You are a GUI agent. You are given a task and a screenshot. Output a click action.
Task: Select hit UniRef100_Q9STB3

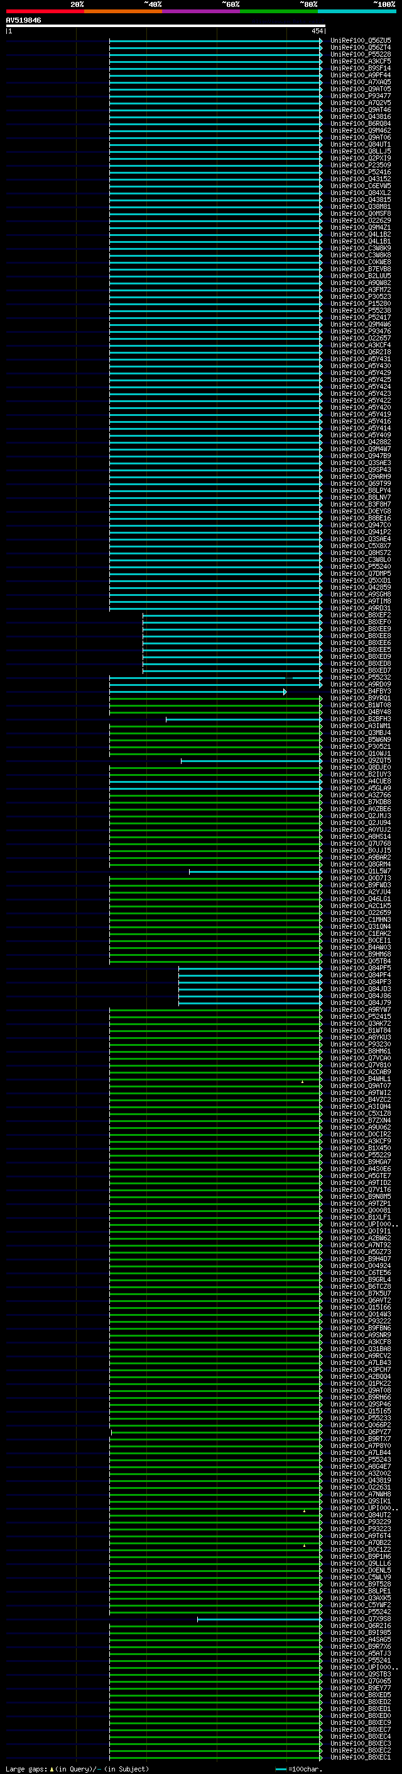click(x=360, y=1674)
